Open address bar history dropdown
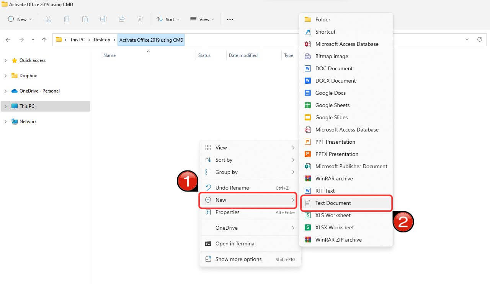Screen dimensions: 490x284 (467, 39)
